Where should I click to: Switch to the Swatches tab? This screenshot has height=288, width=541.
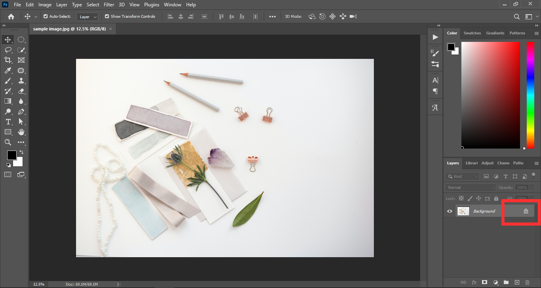pos(472,33)
